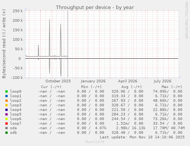The height and width of the screenshot is (146, 190).
Task: Click the '200 k' y-axis label
Action: coord(18,21)
